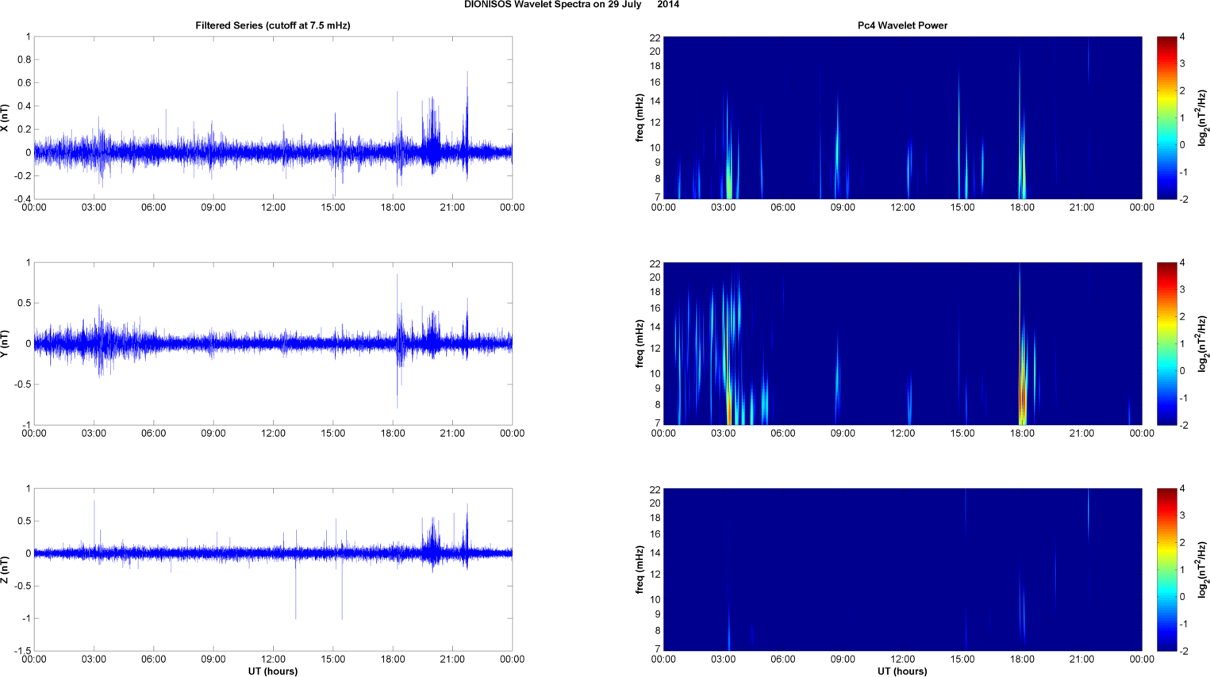Click "freq (mHz)" label of the X-component spectrogram
The height and width of the screenshot is (677, 1210).
[x=640, y=117]
